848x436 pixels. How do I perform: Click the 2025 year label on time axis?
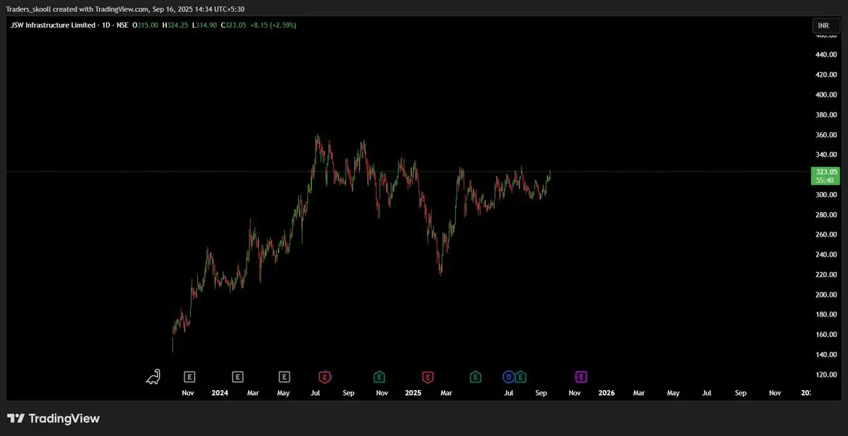[x=413, y=392]
